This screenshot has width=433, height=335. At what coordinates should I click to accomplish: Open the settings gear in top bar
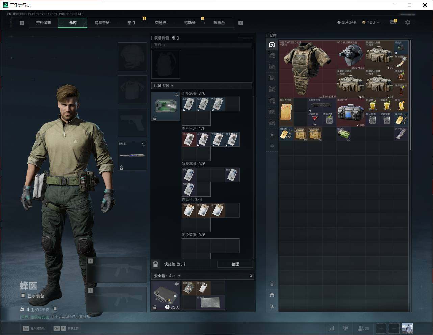[408, 22]
